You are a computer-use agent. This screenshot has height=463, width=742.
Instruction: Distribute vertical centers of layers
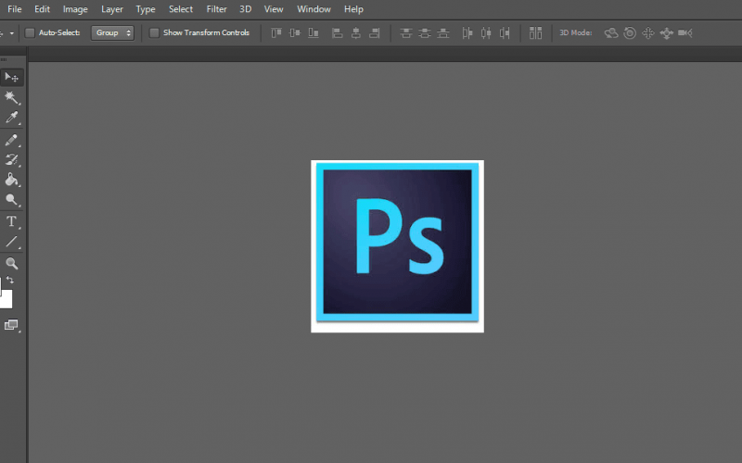click(x=425, y=32)
